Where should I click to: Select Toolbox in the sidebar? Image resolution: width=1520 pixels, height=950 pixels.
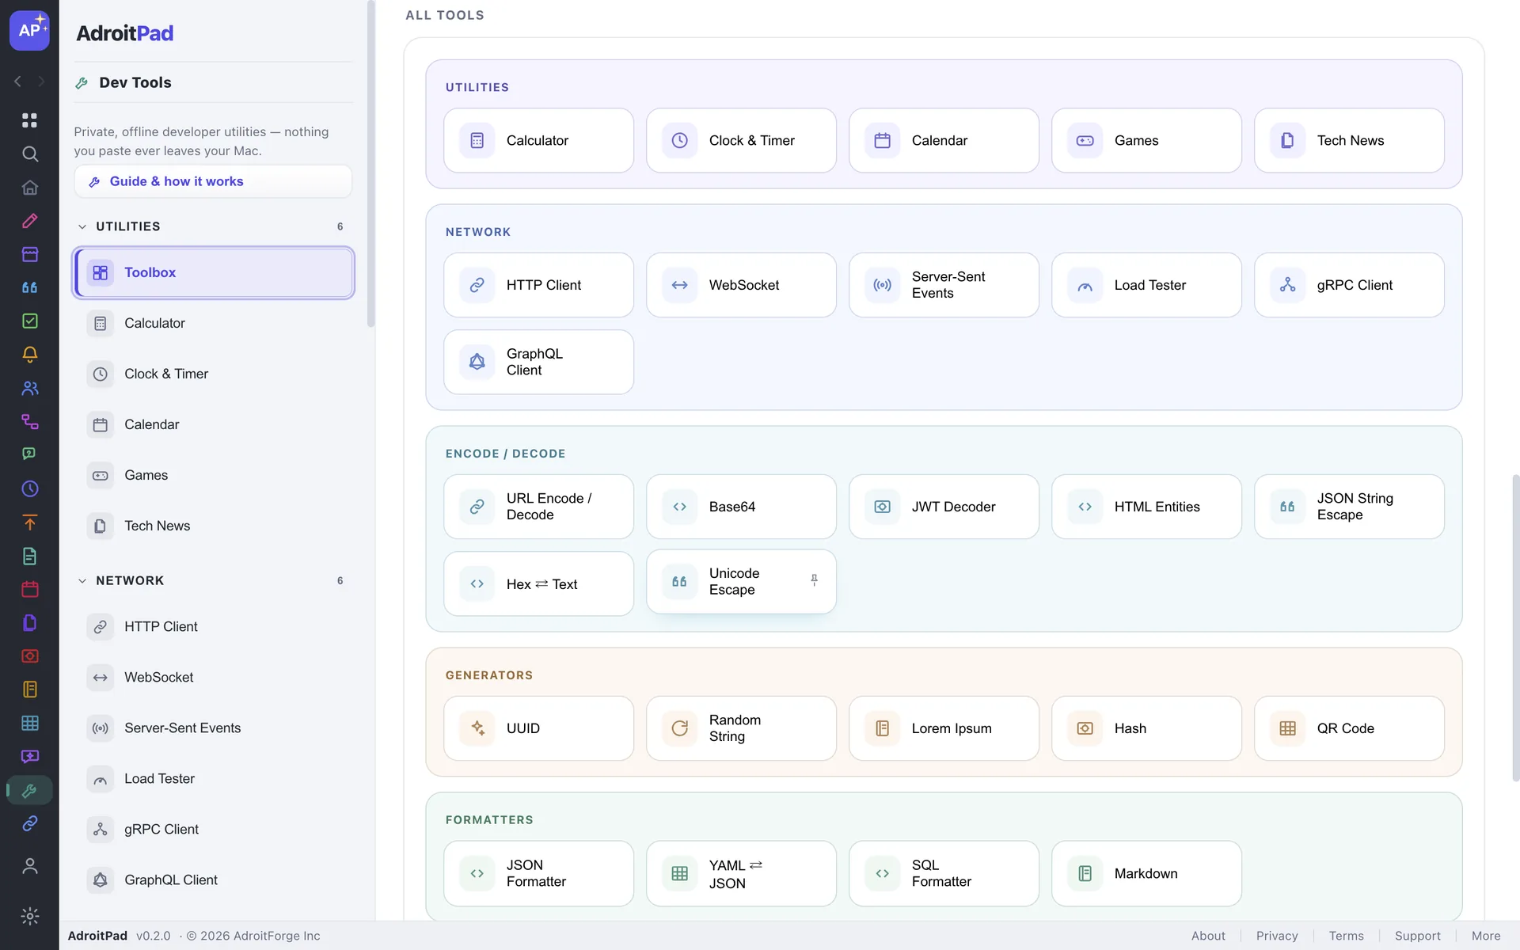pos(213,272)
